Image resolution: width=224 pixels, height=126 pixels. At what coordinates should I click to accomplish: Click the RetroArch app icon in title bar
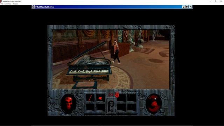pyautogui.click(x=1, y=1)
